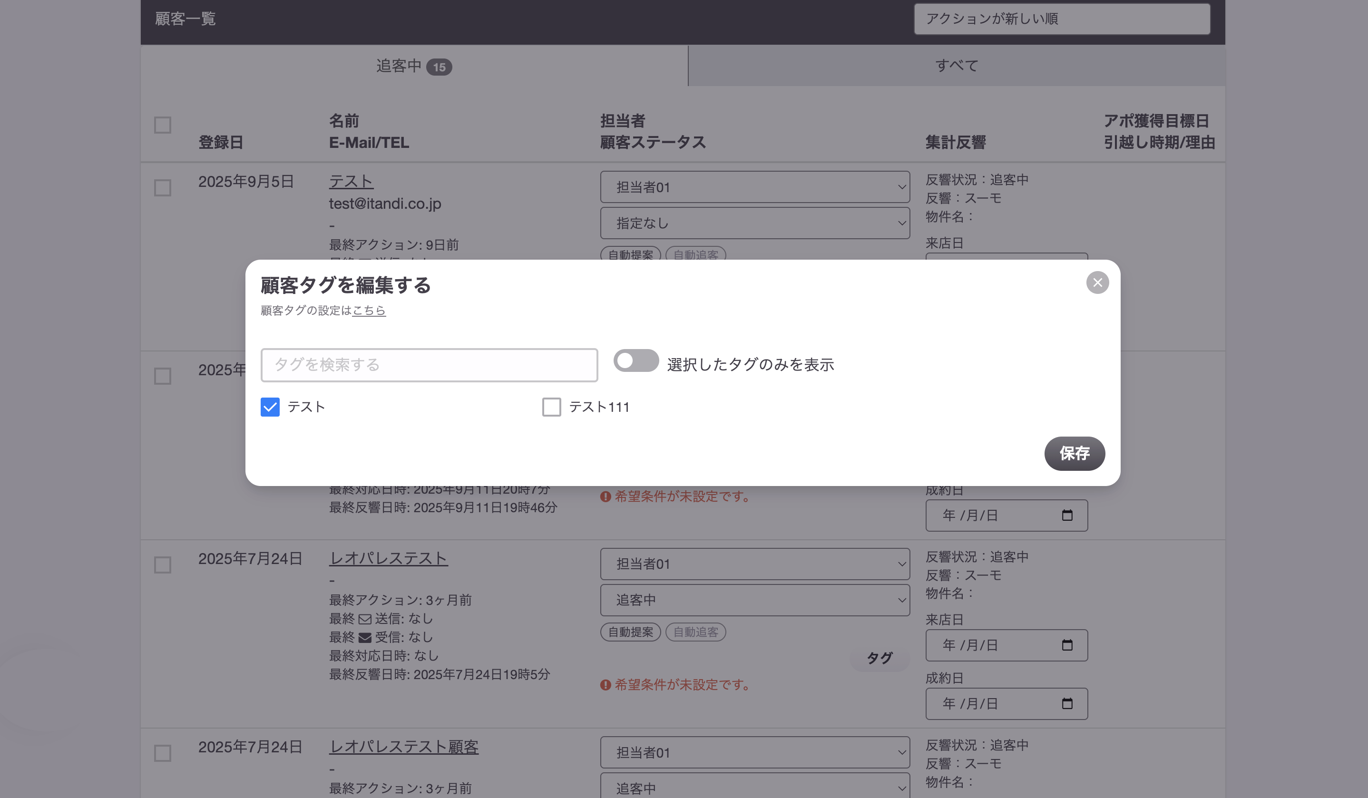The width and height of the screenshot is (1368, 798).
Task: Click the 集計反響 column header
Action: [956, 143]
